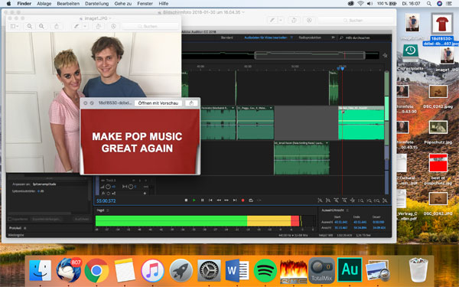Select the bright green selected audio clip
Screen dimensions: 459x287
click(361, 123)
